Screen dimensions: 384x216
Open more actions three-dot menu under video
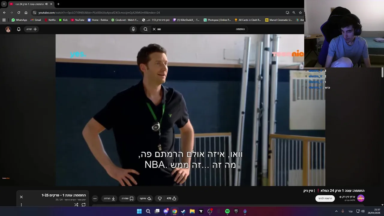point(95,198)
